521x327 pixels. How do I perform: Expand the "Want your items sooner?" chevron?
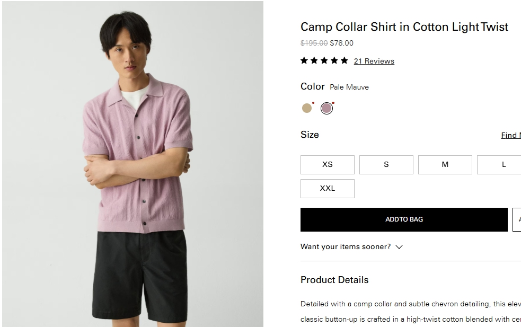point(399,247)
